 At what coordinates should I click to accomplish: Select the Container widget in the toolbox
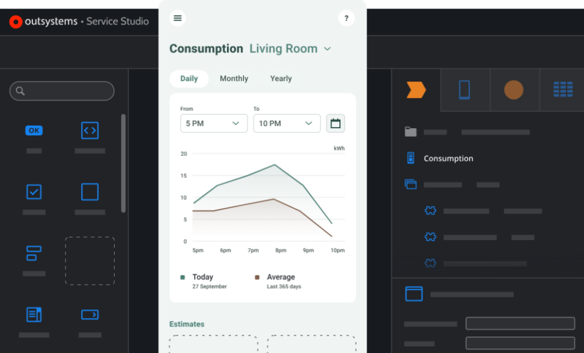[90, 192]
